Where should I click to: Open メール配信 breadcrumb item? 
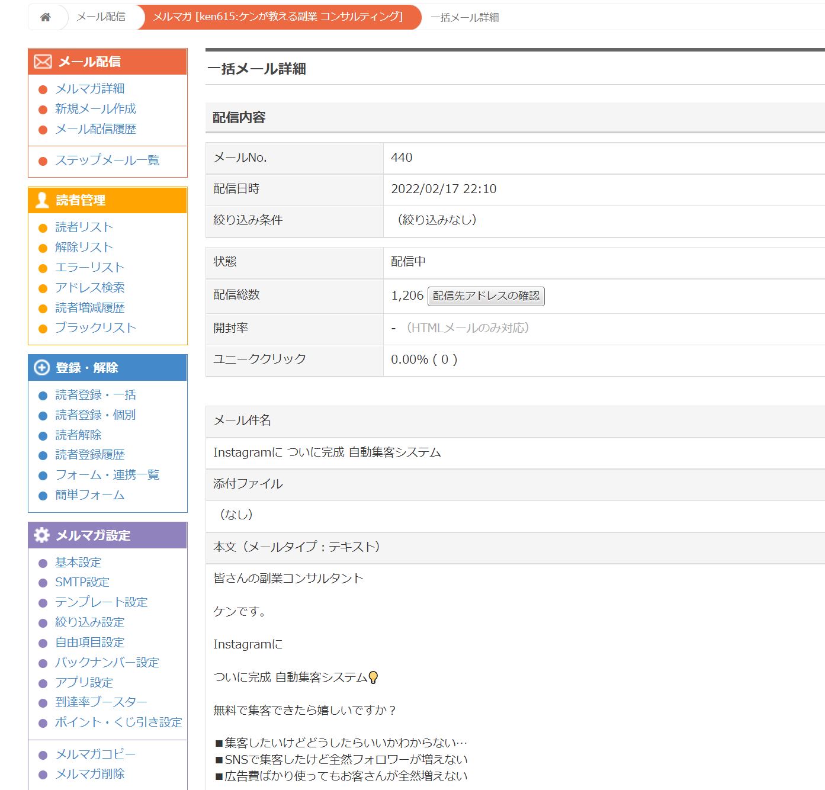click(101, 17)
